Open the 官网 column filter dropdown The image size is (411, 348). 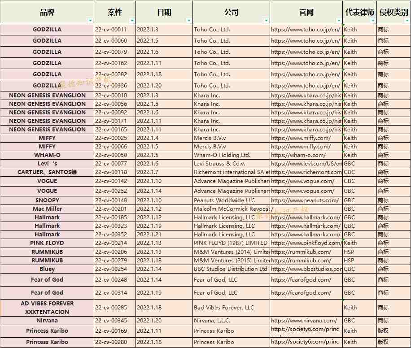[339, 21]
